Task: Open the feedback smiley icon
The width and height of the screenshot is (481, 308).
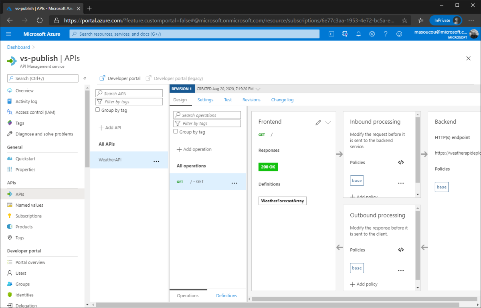Action: tap(399, 34)
